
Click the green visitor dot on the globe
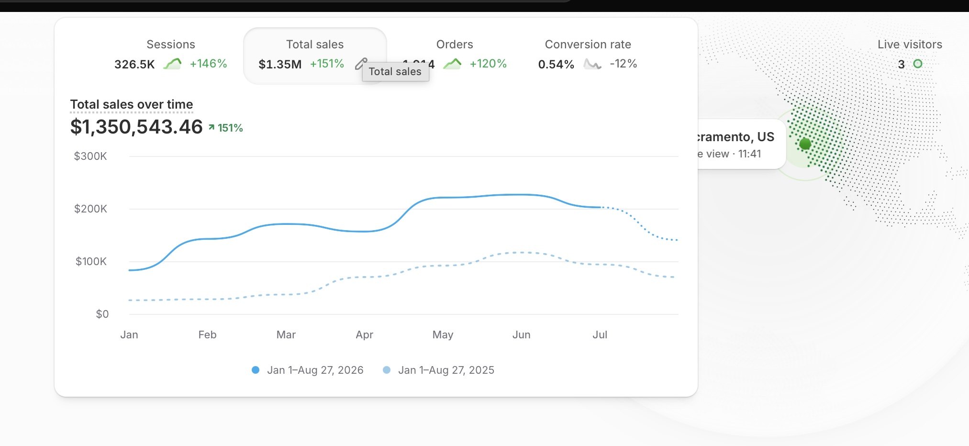point(805,144)
